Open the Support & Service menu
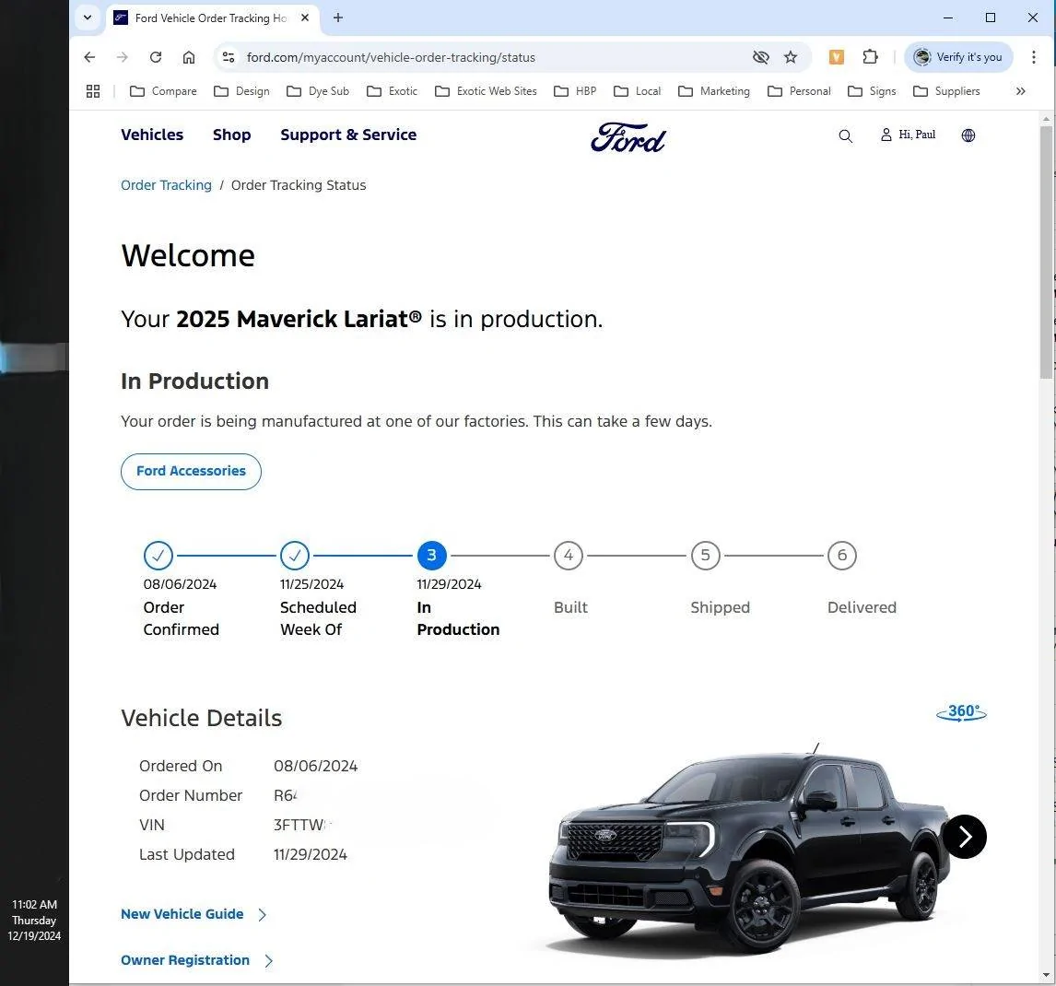Screen dimensions: 1056x986 tap(348, 135)
